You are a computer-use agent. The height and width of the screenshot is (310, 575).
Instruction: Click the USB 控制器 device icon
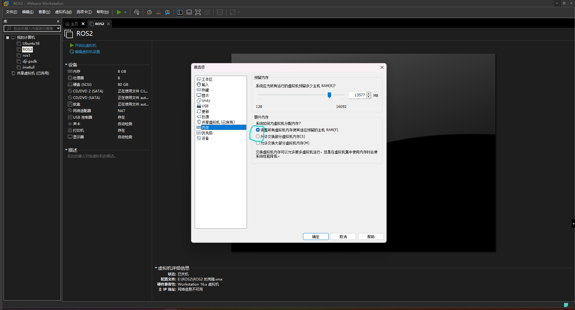click(70, 117)
